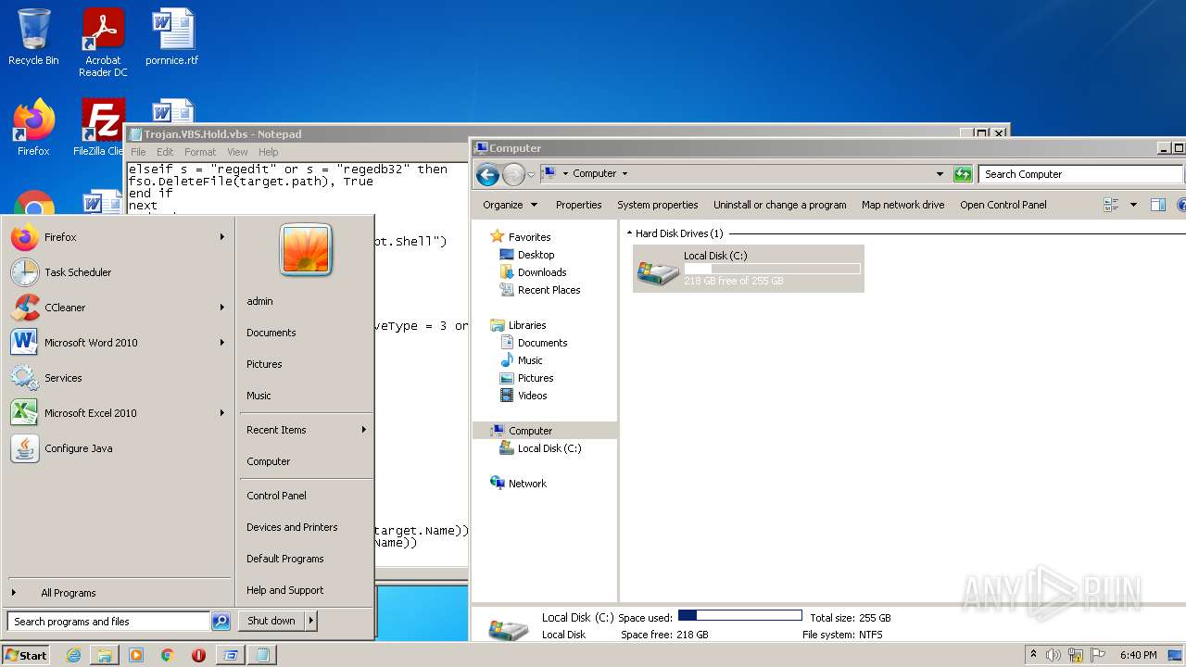Open Configure Java from Start menu

coord(119,448)
